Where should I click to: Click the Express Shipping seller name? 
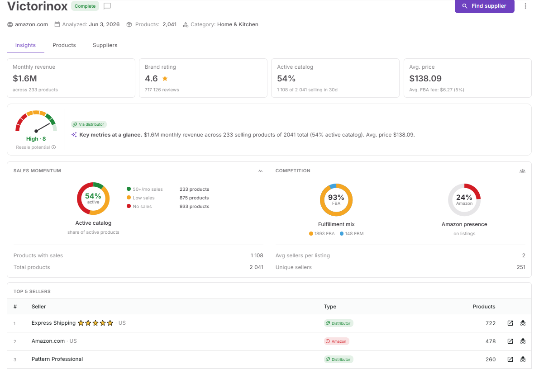point(53,323)
